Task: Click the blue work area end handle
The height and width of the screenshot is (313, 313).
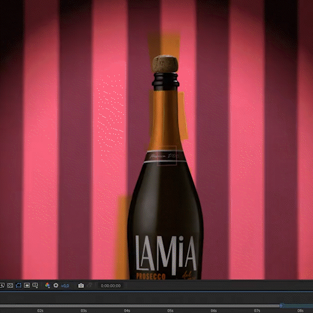Action: 281,305
